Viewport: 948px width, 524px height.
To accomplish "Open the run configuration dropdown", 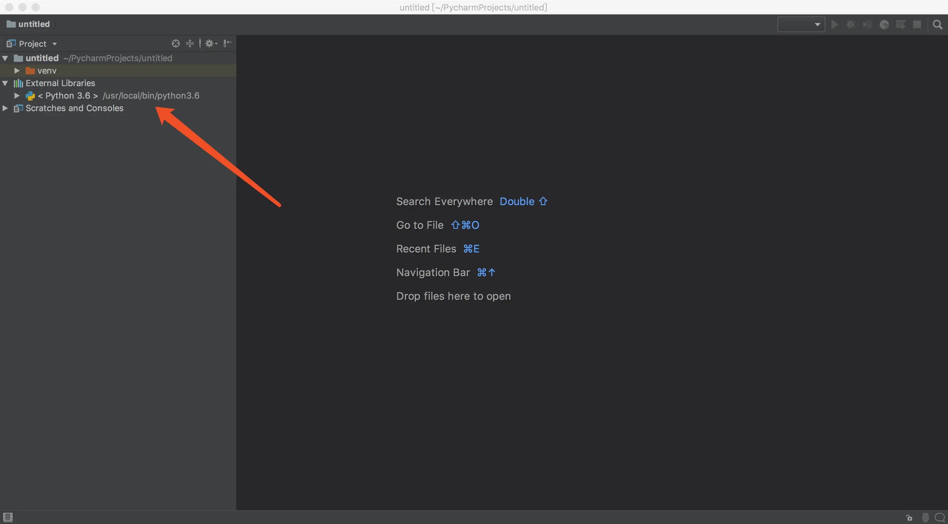I will (x=801, y=25).
